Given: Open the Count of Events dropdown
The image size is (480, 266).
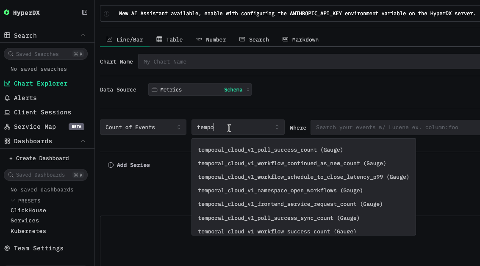Looking at the screenshot, I should pos(143,127).
